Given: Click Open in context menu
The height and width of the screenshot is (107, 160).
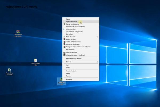Looking at the screenshot, I should [68, 19].
